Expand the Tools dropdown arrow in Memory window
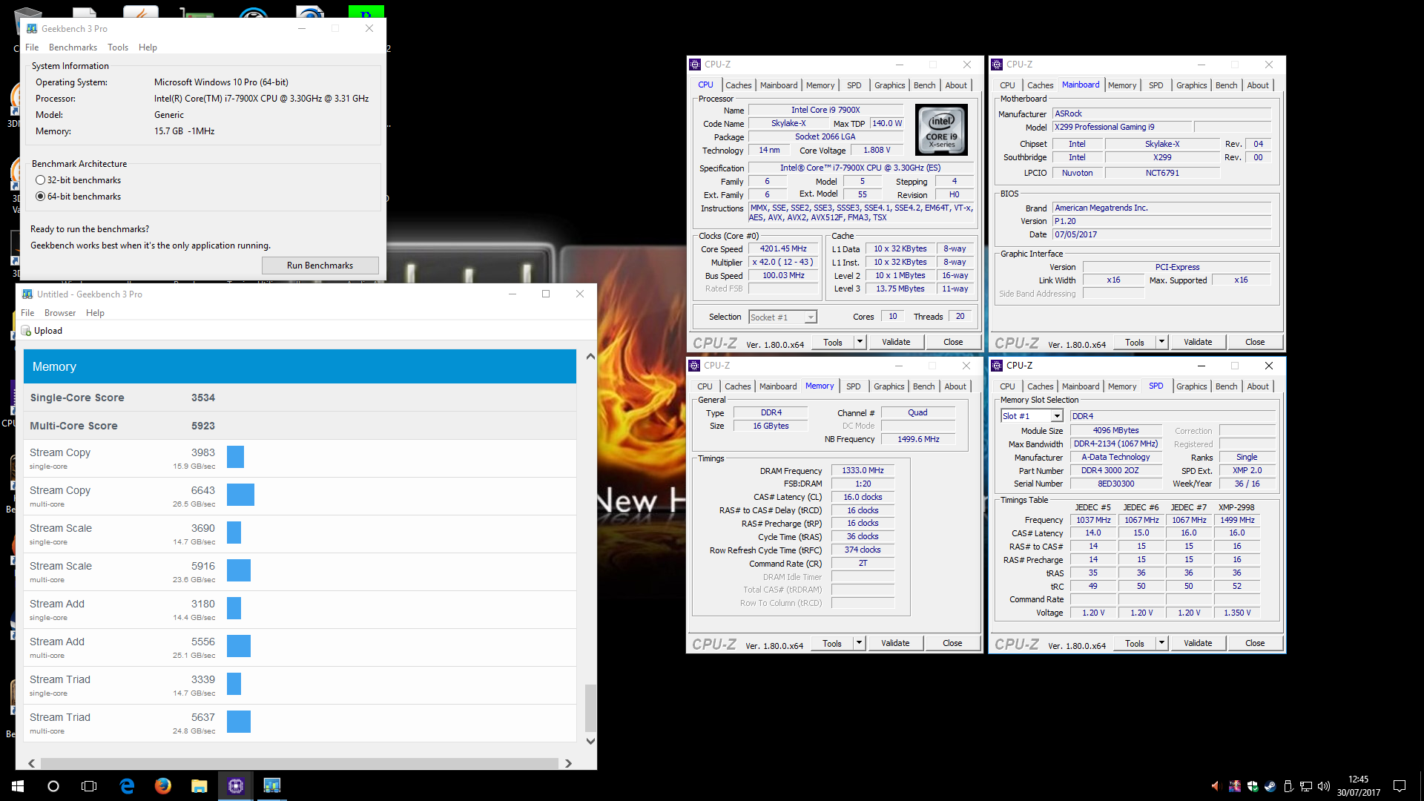Viewport: 1424px width, 801px height. (x=860, y=643)
